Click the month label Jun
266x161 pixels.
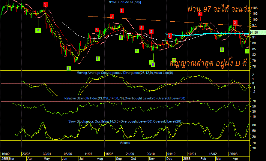(64, 159)
